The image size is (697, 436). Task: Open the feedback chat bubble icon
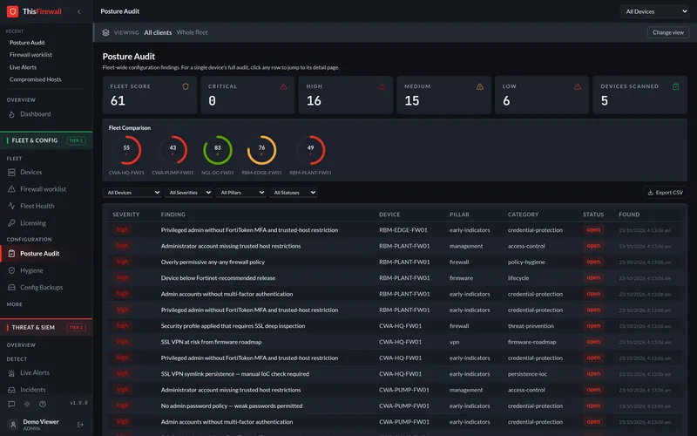pos(11,404)
